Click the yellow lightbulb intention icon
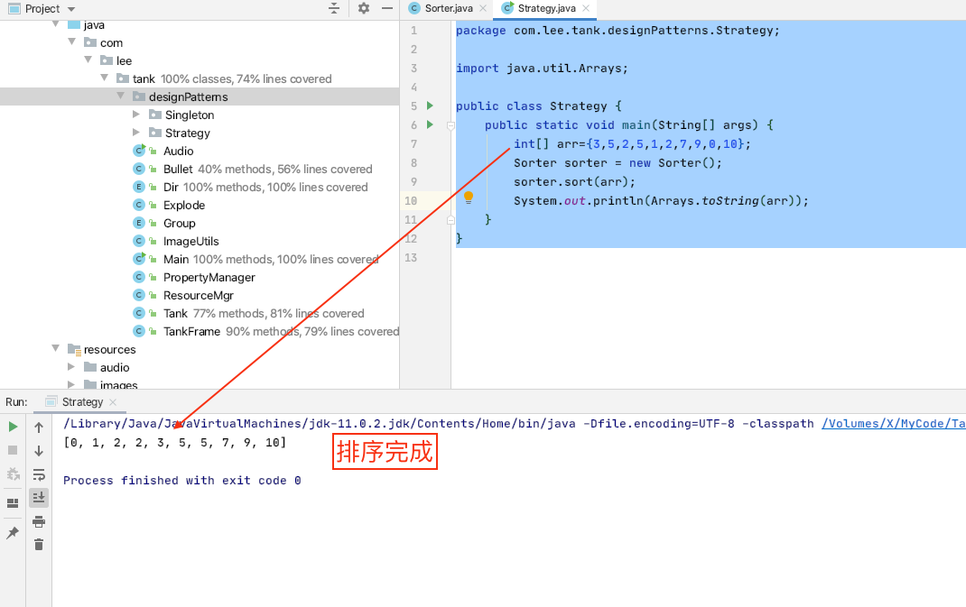Screen dimensions: 966x607 pyautogui.click(x=469, y=198)
